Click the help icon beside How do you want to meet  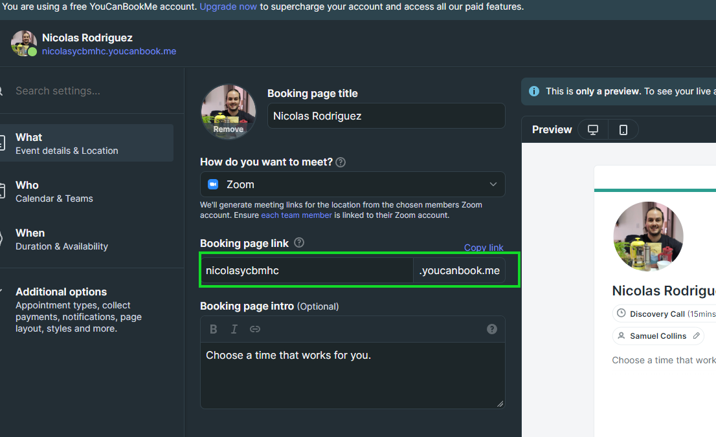coord(341,162)
